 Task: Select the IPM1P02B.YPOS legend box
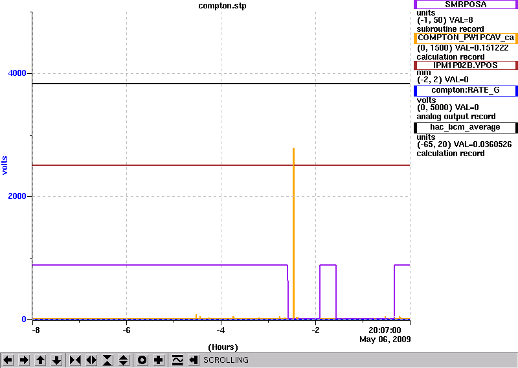466,65
